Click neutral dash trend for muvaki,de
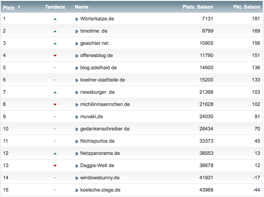Image resolution: width=264 pixels, height=197 pixels. pos(55,116)
